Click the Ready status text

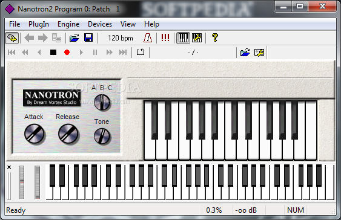click(16, 210)
